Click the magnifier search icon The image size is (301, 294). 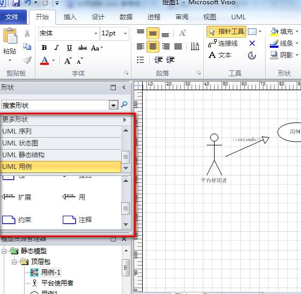click(x=124, y=105)
